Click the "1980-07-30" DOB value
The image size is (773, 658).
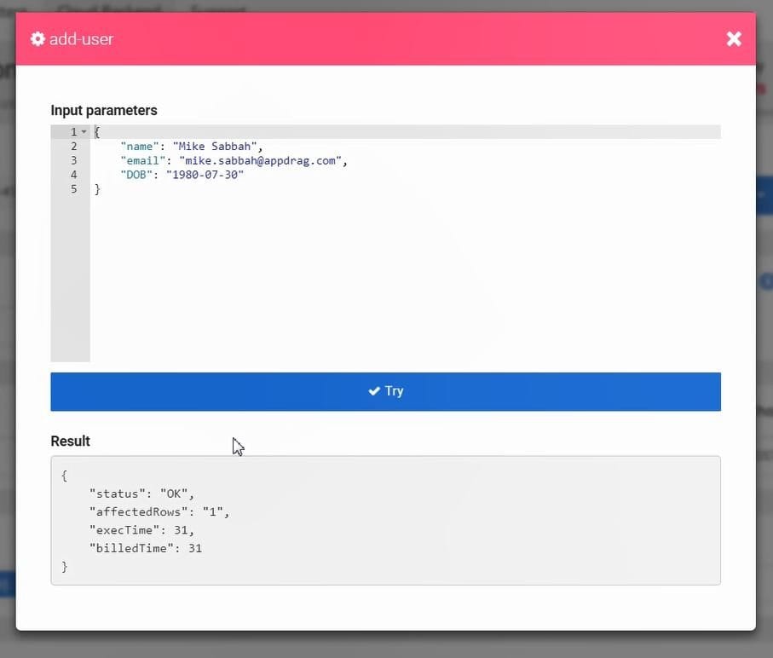[x=205, y=175]
